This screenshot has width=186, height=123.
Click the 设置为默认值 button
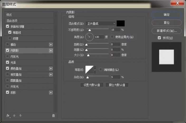tap(92, 85)
